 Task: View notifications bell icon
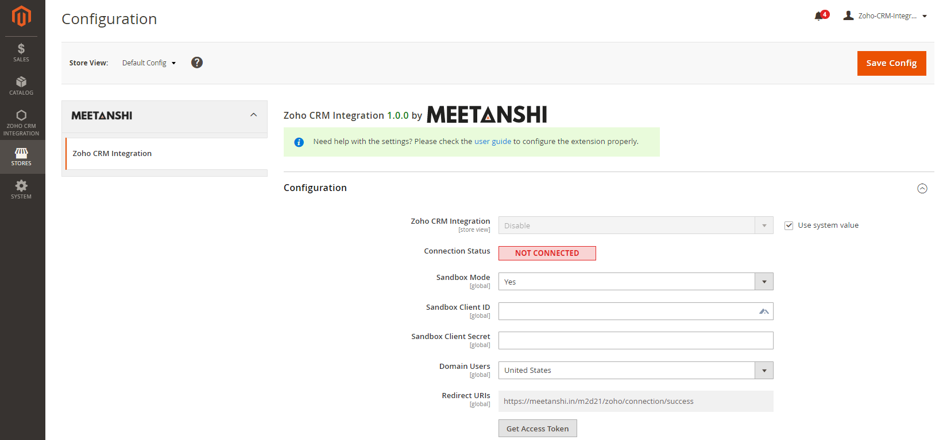tap(819, 16)
